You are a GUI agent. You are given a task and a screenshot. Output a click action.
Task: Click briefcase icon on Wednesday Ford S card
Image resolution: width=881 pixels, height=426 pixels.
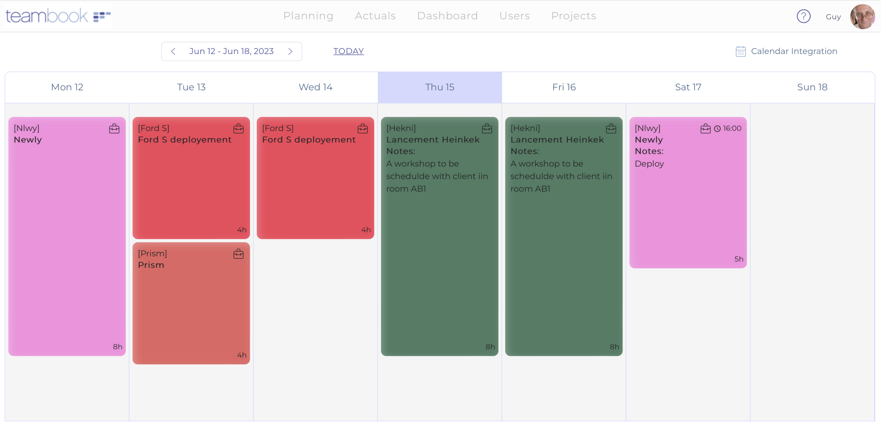click(x=363, y=129)
